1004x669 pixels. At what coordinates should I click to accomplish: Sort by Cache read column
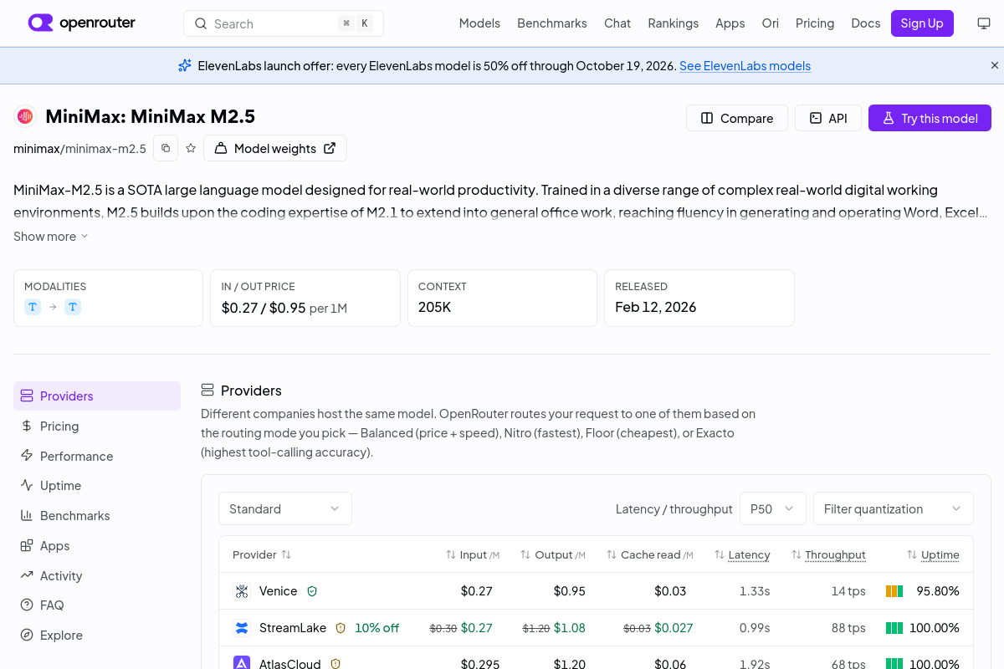tap(650, 554)
